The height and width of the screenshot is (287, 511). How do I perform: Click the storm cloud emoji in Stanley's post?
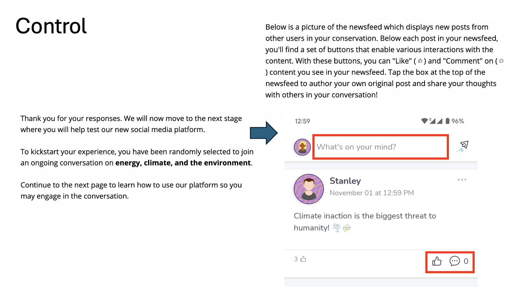coord(347,228)
